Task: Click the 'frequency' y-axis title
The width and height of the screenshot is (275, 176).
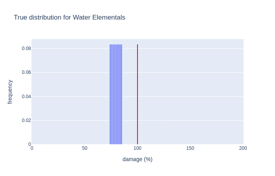Action: click(x=10, y=92)
